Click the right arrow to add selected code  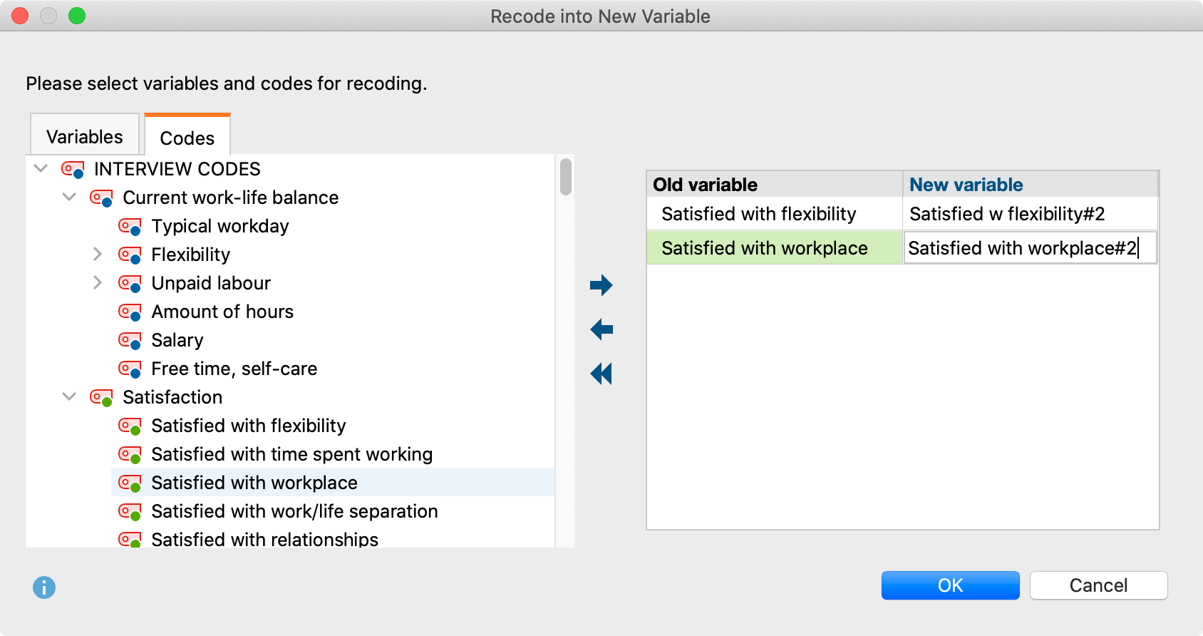point(601,285)
